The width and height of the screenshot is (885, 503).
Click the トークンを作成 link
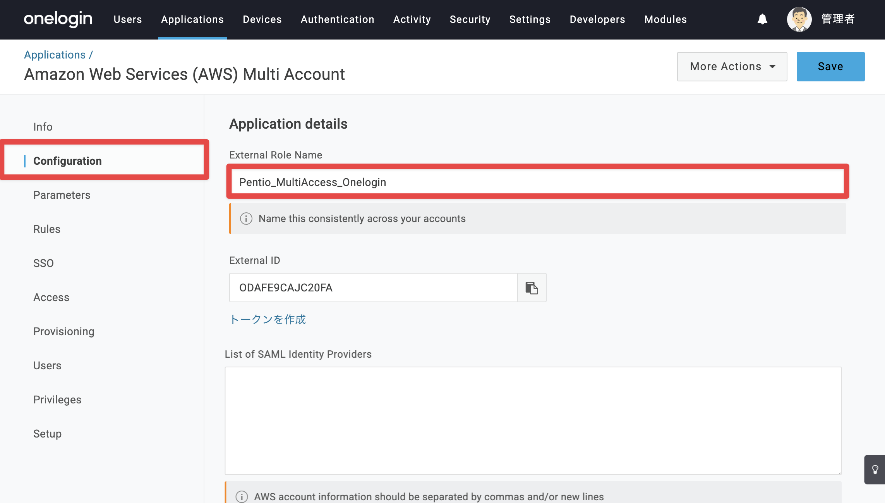pos(268,319)
